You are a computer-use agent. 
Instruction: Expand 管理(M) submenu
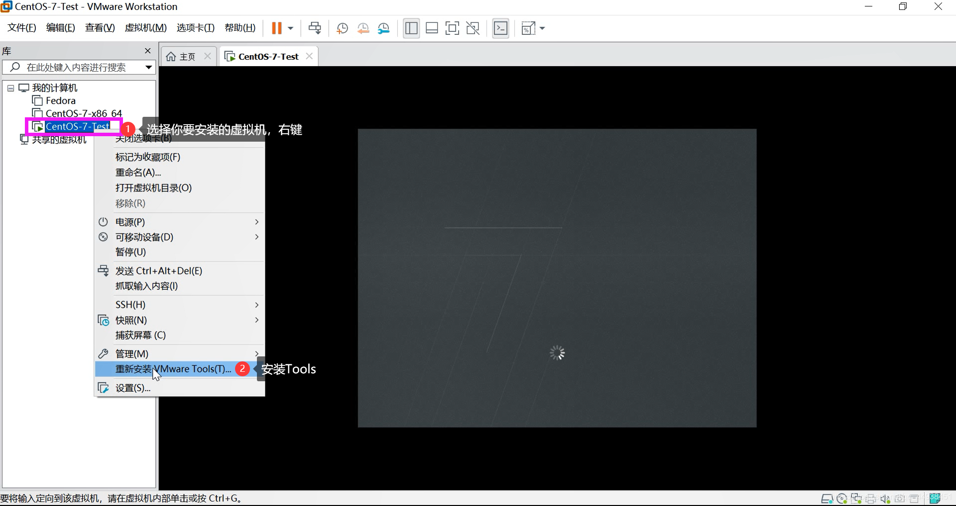coord(179,354)
